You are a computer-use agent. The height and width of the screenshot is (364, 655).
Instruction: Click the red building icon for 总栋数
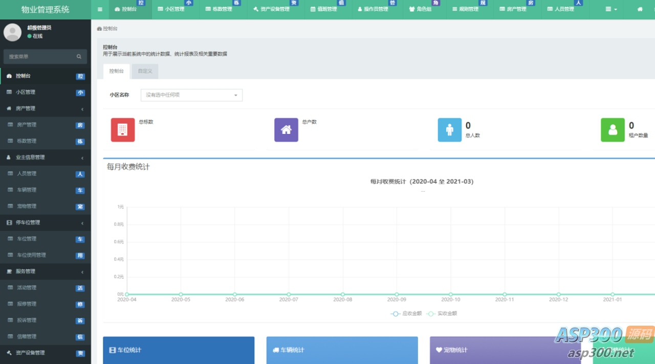coord(123,130)
